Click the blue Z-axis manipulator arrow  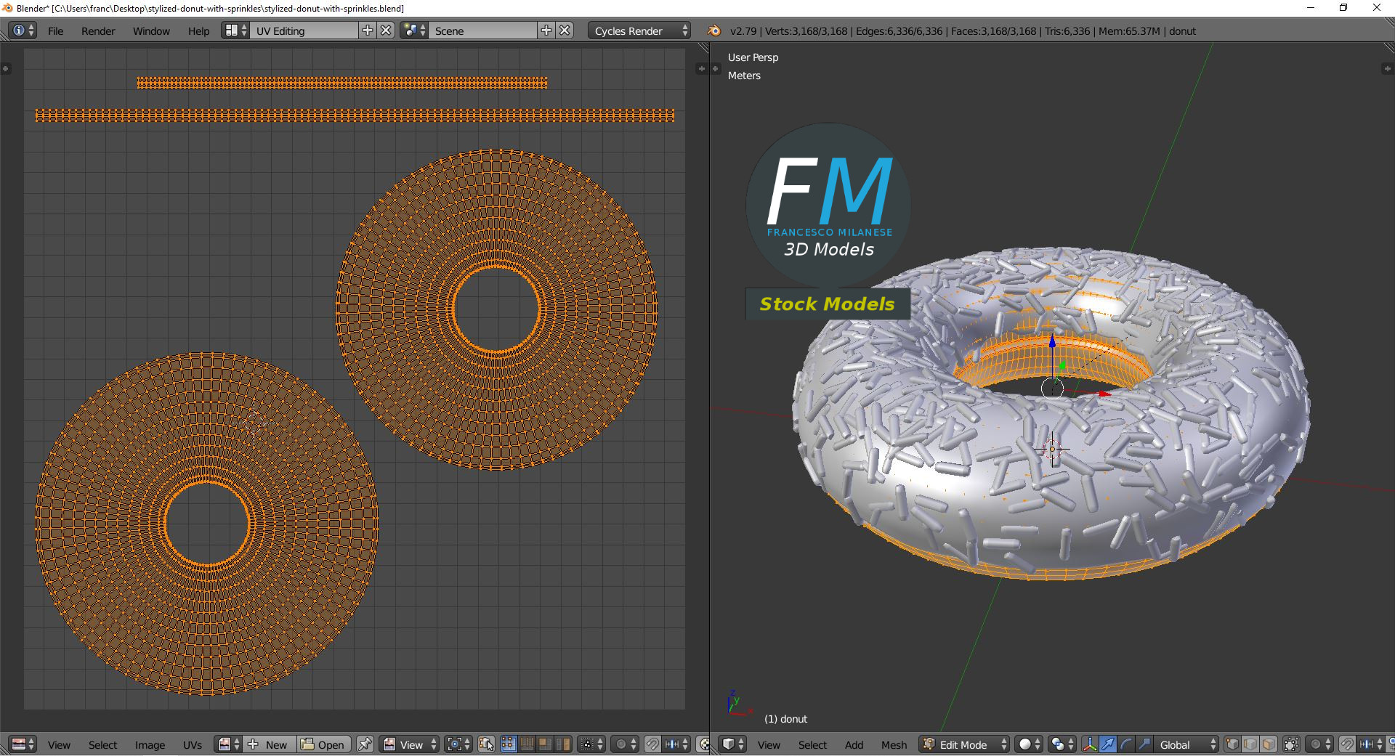pos(1052,341)
